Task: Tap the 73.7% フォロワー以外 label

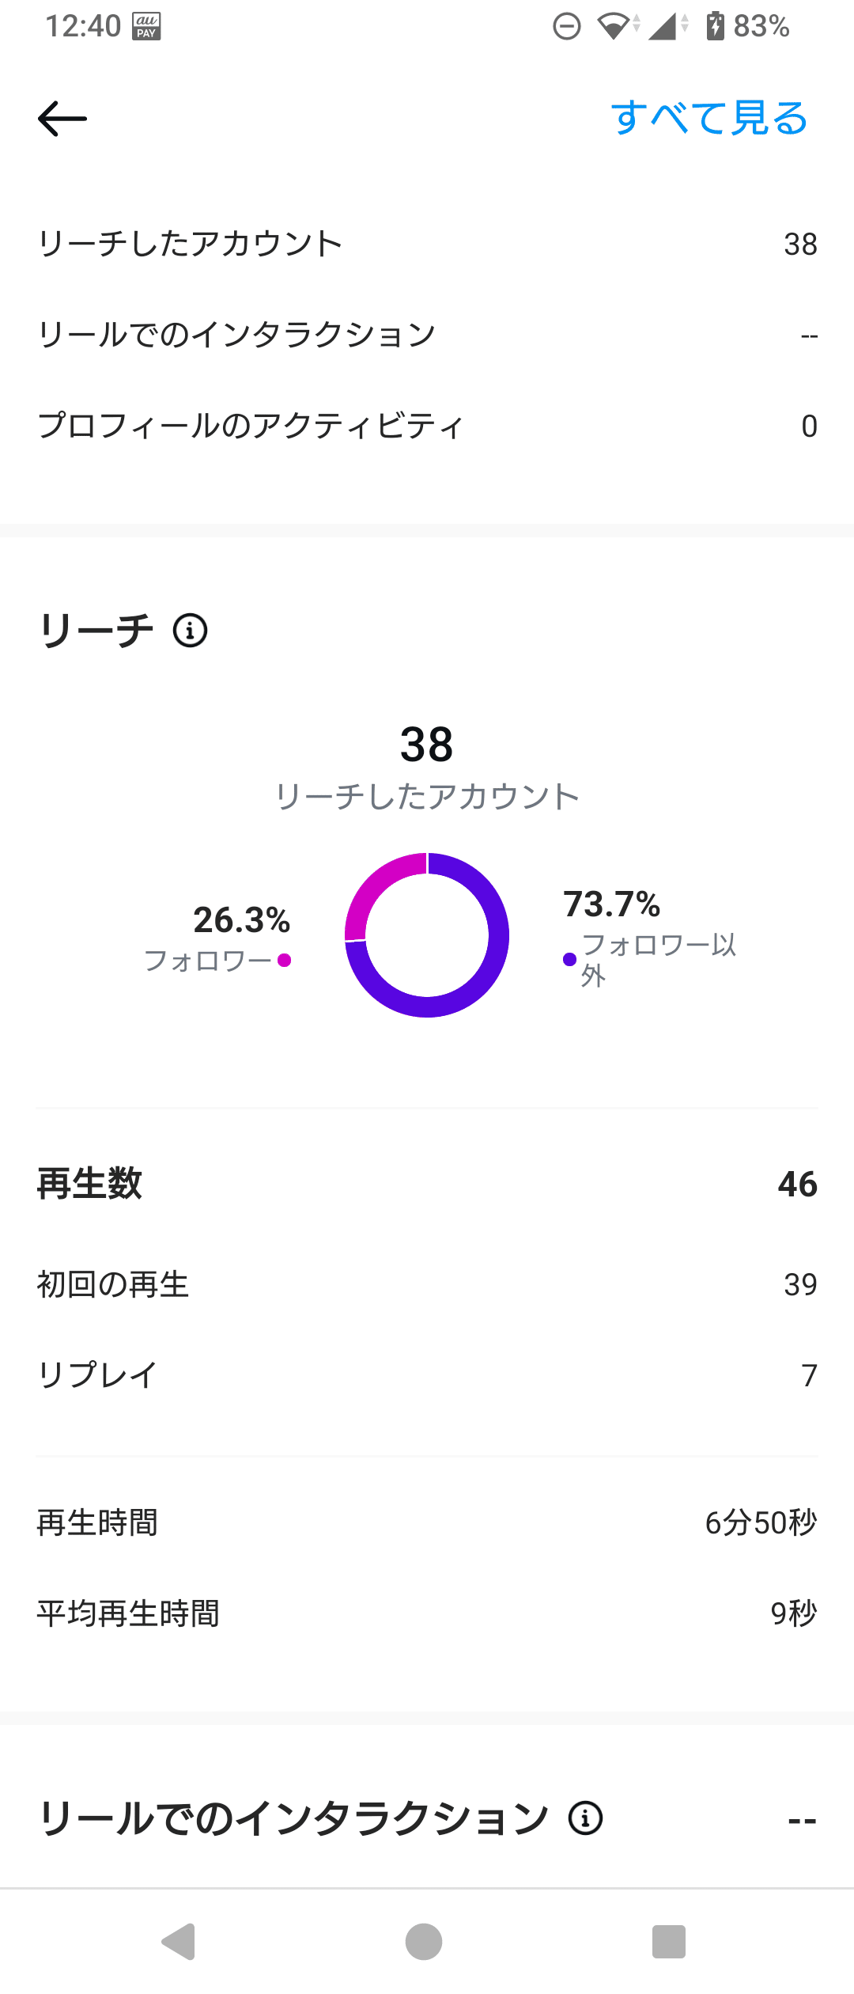Action: (x=650, y=936)
